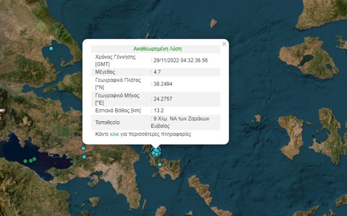Select the rightmost green marker in Gulf of Corinth
Screen dimensions: 347x216
click(34, 159)
